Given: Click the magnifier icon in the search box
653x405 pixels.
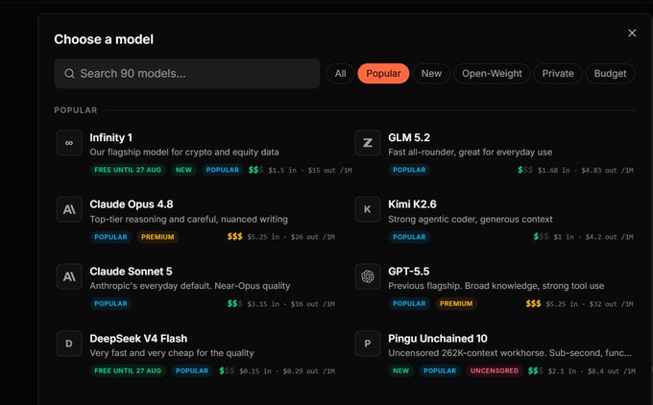Looking at the screenshot, I should pyautogui.click(x=69, y=74).
